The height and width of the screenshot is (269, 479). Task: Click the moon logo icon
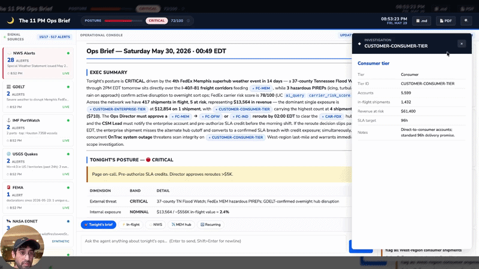click(10, 20)
